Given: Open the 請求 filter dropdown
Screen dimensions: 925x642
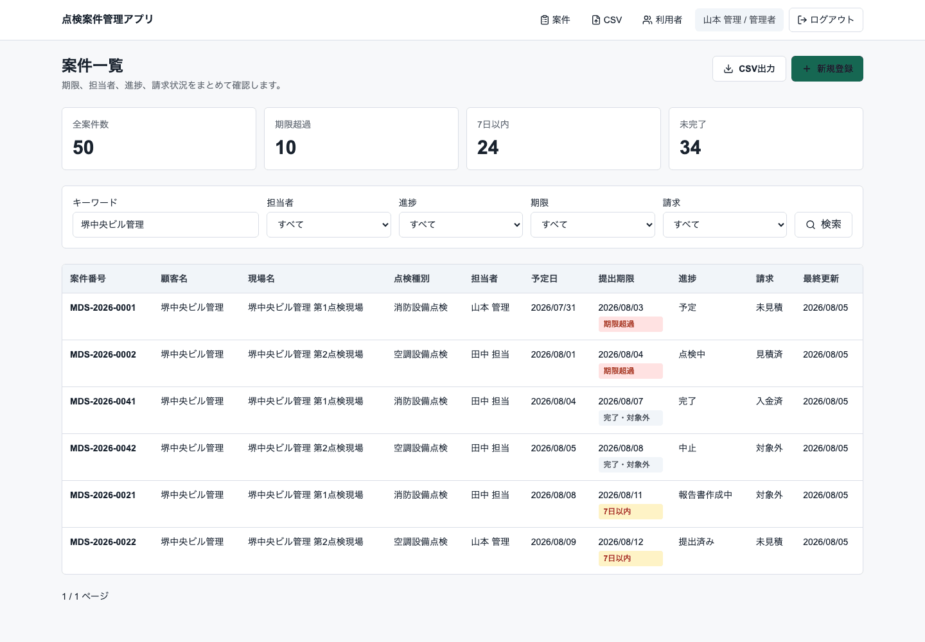Looking at the screenshot, I should click(x=725, y=225).
